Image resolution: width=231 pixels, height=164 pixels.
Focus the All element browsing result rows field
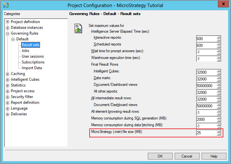(207, 113)
